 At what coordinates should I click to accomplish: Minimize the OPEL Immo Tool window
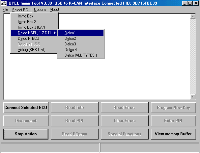tap(185, 3)
